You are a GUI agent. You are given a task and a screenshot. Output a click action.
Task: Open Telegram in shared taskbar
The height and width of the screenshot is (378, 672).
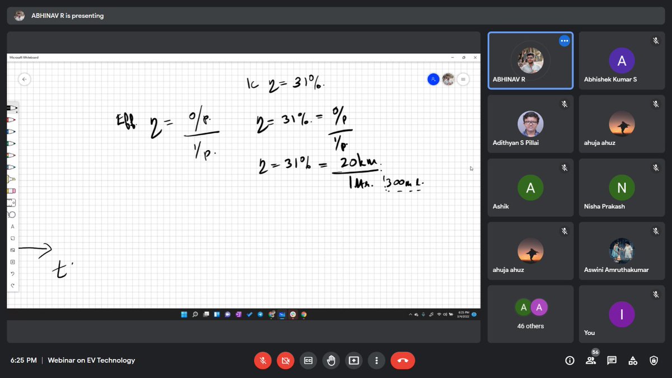(x=260, y=315)
